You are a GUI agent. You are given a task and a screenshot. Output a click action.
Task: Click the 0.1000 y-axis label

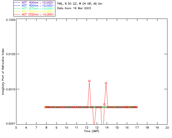click(x=11, y=20)
